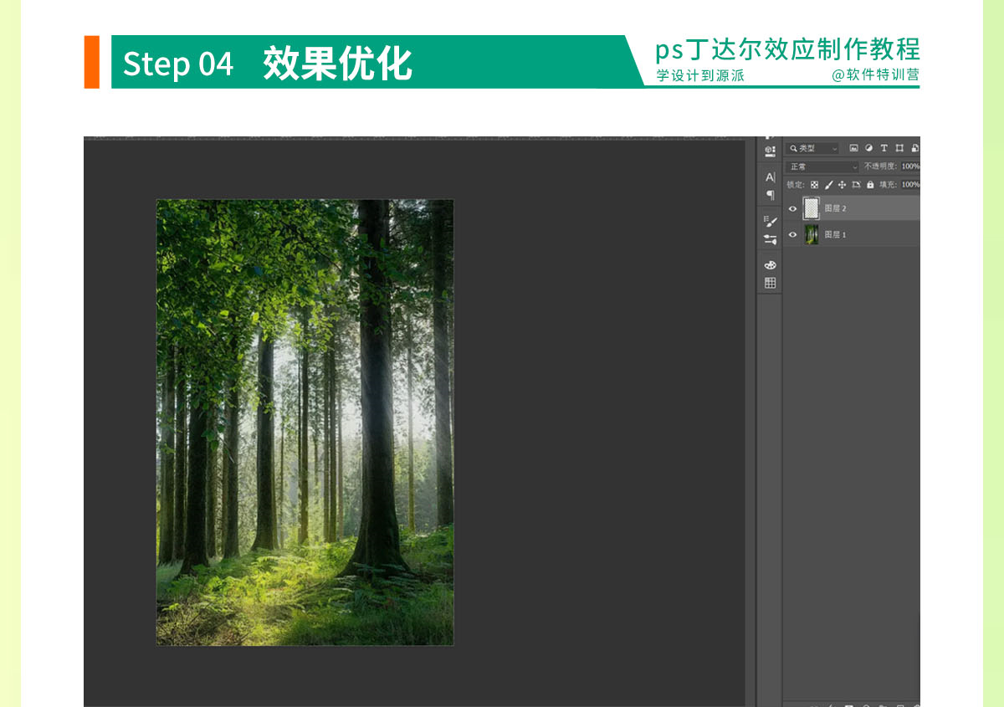Screen dimensions: 1004x707
Task: Open the Patterns grid panel icon
Action: tap(770, 283)
